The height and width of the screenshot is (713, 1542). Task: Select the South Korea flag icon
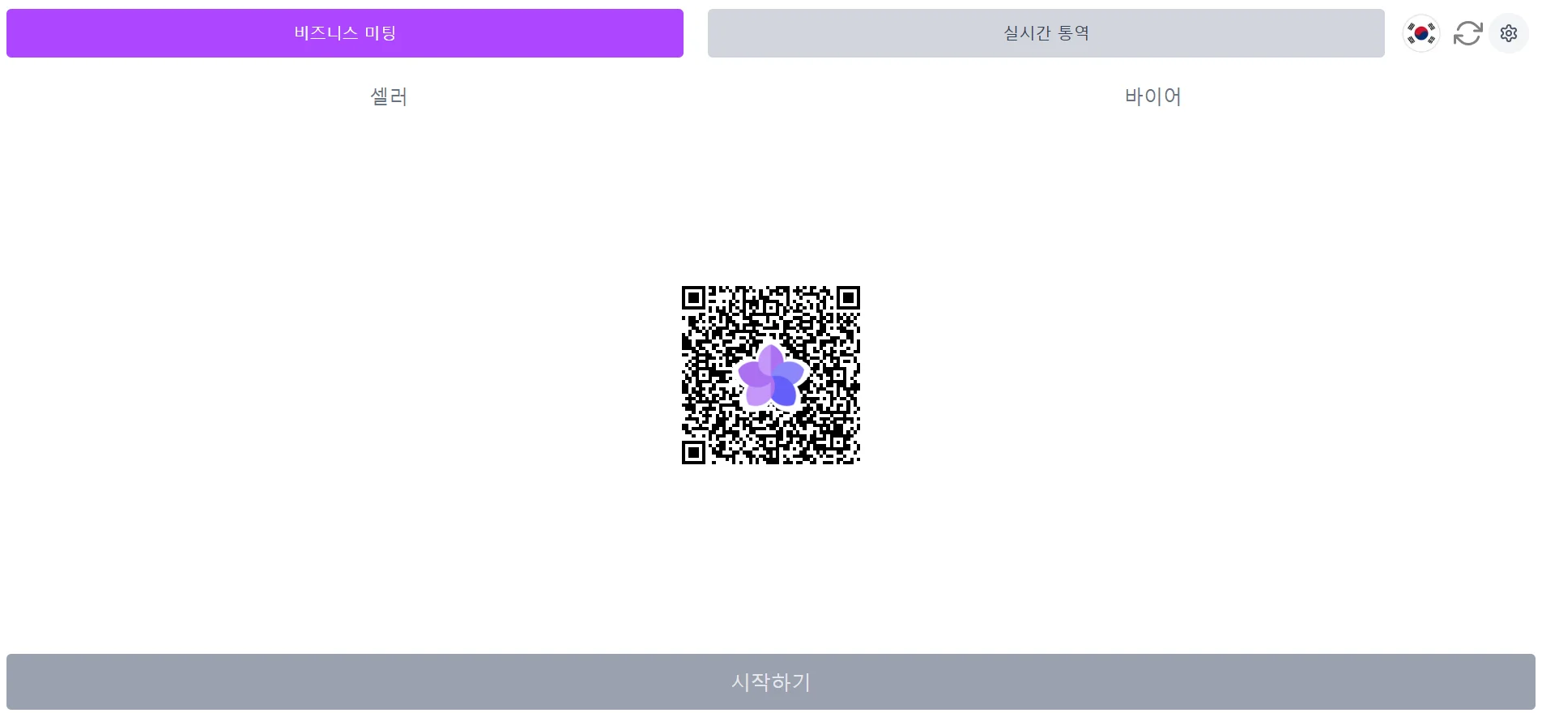point(1421,33)
